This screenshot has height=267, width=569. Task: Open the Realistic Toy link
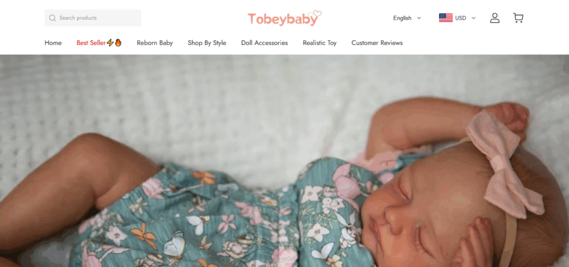pyautogui.click(x=320, y=43)
